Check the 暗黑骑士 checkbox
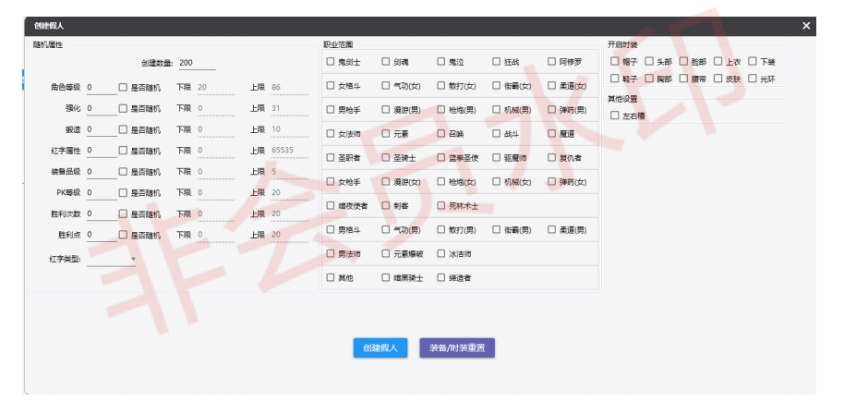 coord(386,277)
